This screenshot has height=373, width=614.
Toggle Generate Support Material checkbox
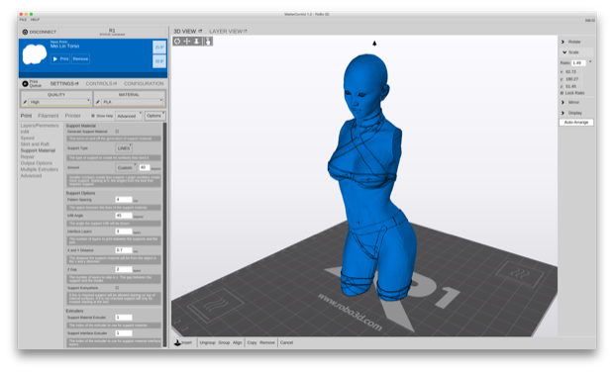117,132
